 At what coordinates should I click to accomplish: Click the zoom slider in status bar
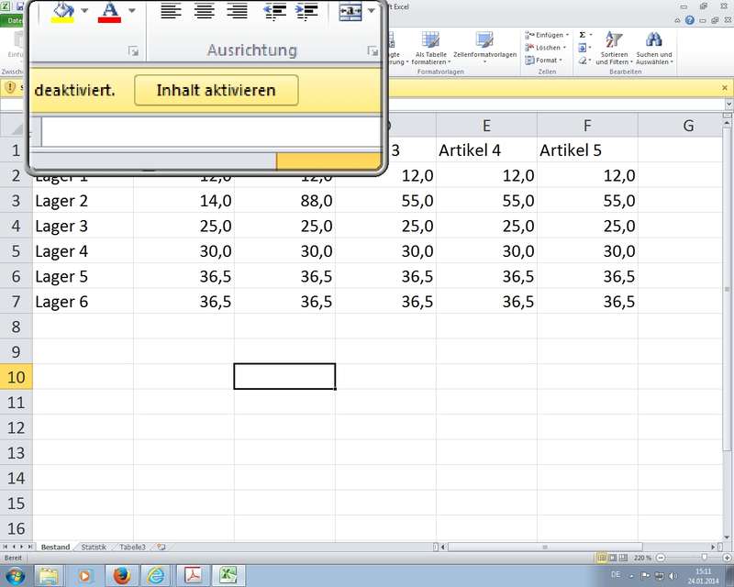pyautogui.click(x=703, y=558)
